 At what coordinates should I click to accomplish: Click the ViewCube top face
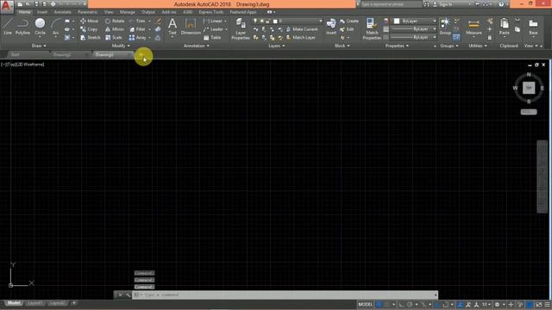coord(529,88)
